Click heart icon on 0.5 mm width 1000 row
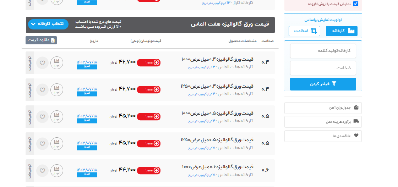 coord(42,117)
